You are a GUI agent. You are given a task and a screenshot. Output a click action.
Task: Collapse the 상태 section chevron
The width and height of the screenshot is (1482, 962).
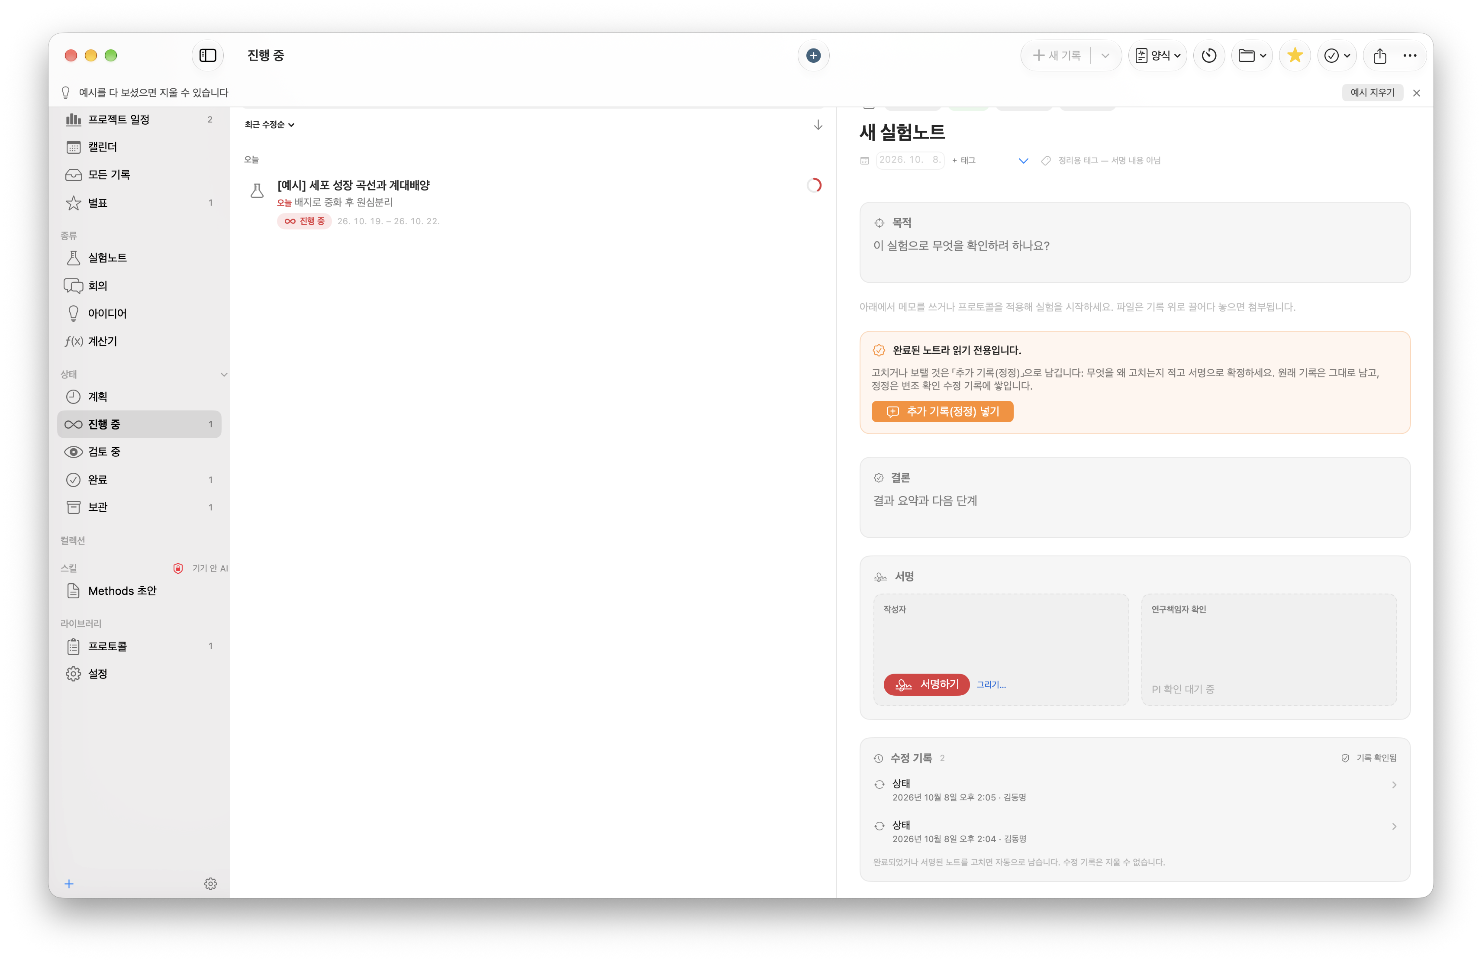click(223, 374)
